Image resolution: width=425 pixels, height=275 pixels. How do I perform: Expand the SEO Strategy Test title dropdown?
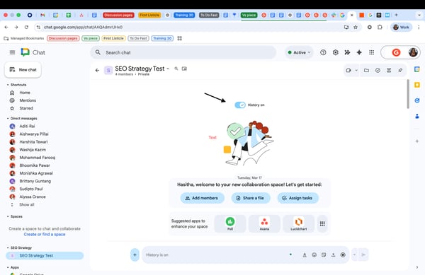tap(168, 69)
